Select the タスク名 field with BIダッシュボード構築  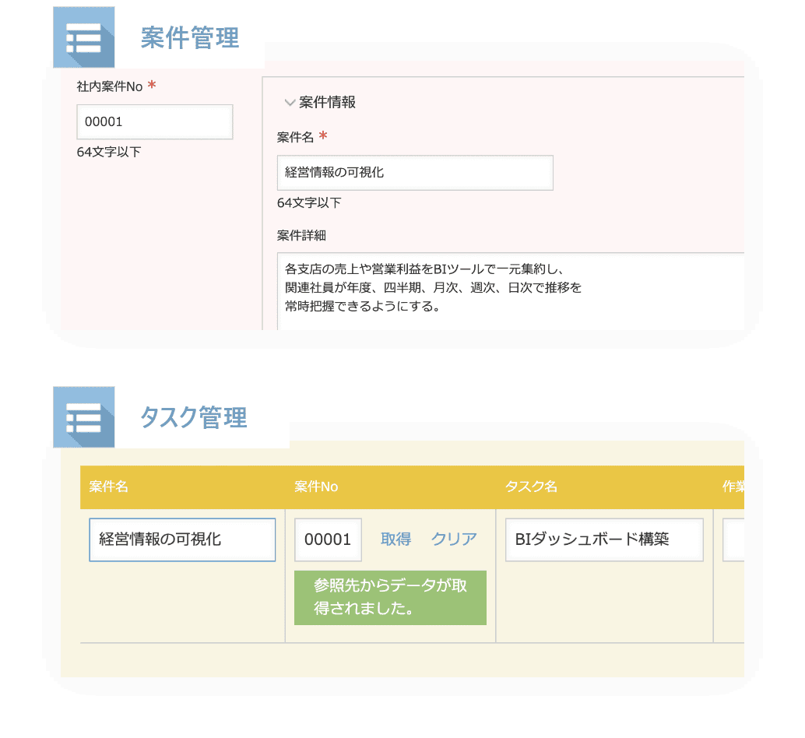pyautogui.click(x=604, y=539)
